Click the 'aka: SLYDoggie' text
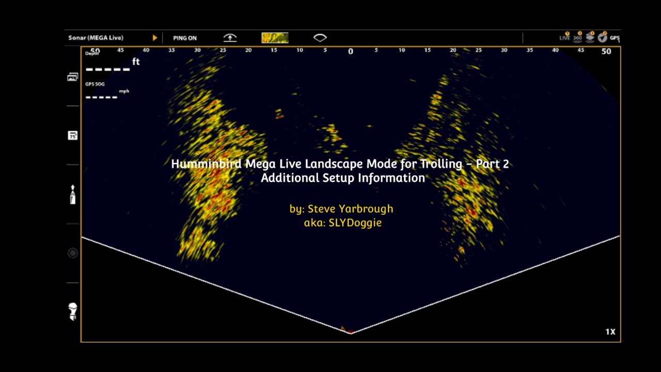This screenshot has height=372, width=661. [x=343, y=223]
